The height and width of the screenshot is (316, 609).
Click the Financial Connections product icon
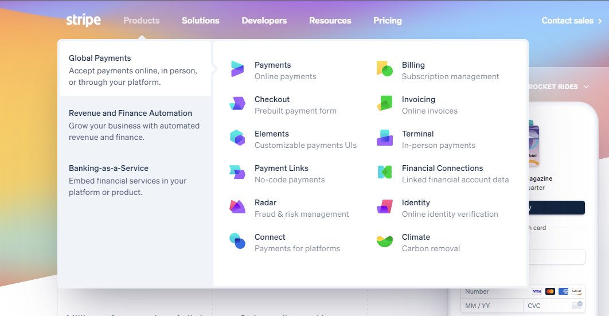click(x=385, y=172)
